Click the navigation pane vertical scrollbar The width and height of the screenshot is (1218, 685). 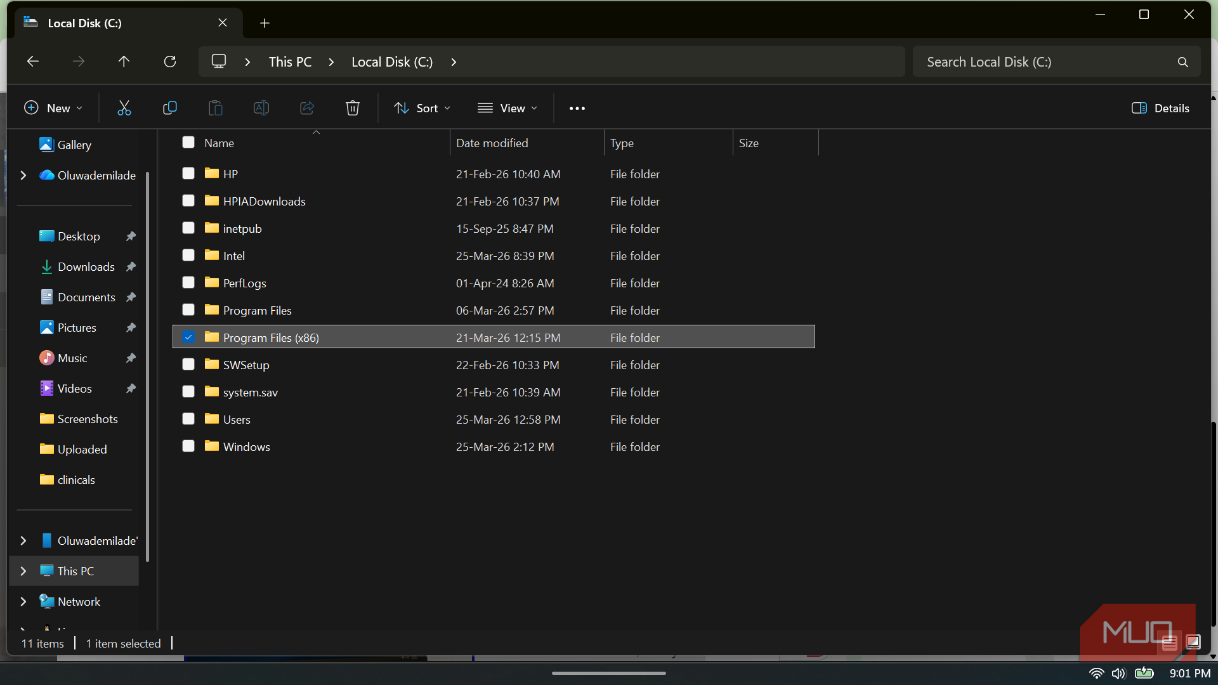click(148, 367)
